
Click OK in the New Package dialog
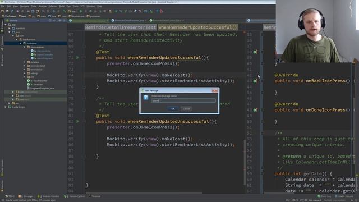tap(173, 109)
